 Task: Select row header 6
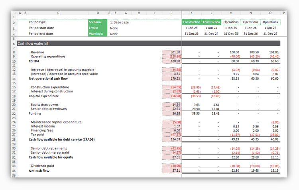14,44
